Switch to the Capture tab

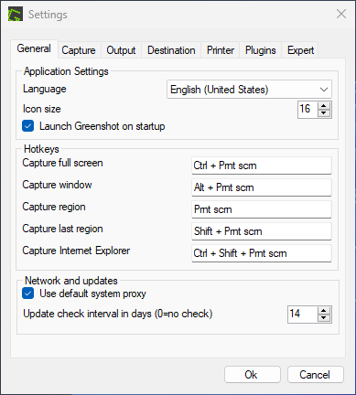(79, 50)
